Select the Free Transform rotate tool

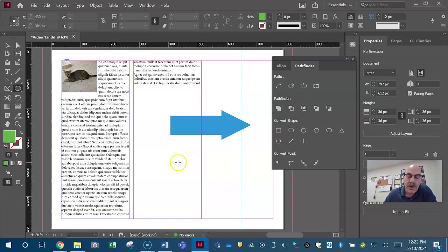coord(18,98)
